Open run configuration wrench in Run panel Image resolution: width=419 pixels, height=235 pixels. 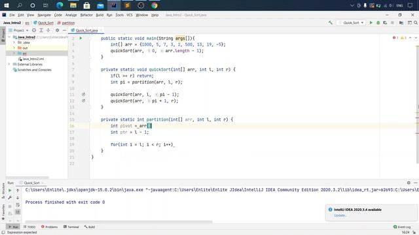pos(10,197)
